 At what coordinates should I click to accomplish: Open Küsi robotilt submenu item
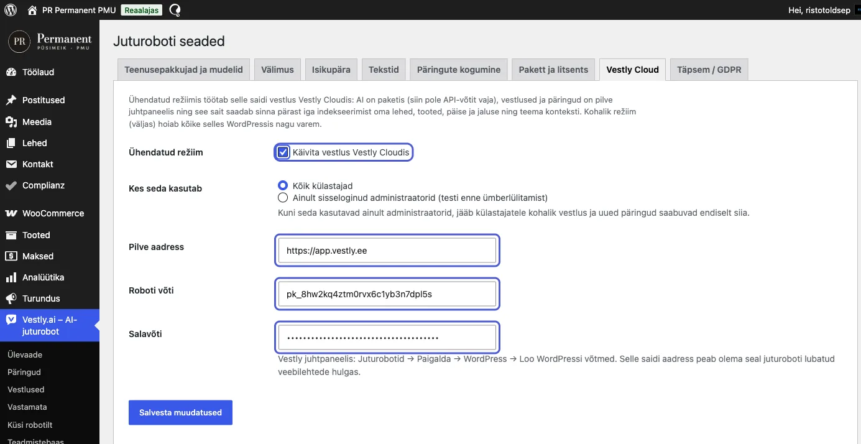pos(30,425)
